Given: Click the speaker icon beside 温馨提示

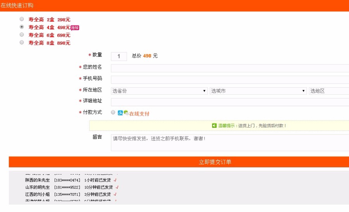Looking at the screenshot, I should pos(214,126).
